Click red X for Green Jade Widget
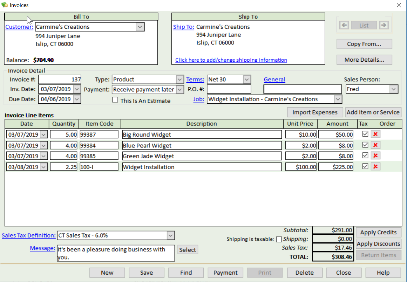 click(x=375, y=156)
